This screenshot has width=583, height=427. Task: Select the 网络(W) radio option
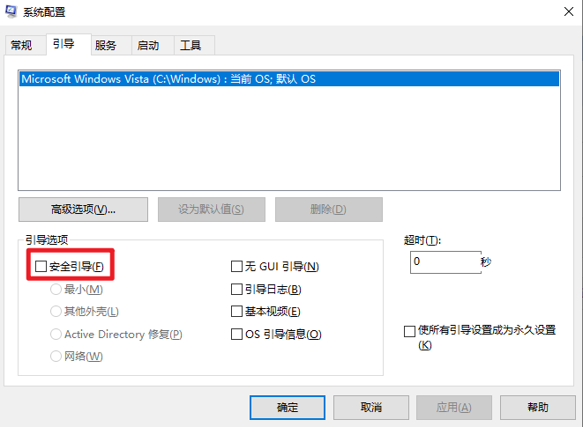(x=56, y=357)
